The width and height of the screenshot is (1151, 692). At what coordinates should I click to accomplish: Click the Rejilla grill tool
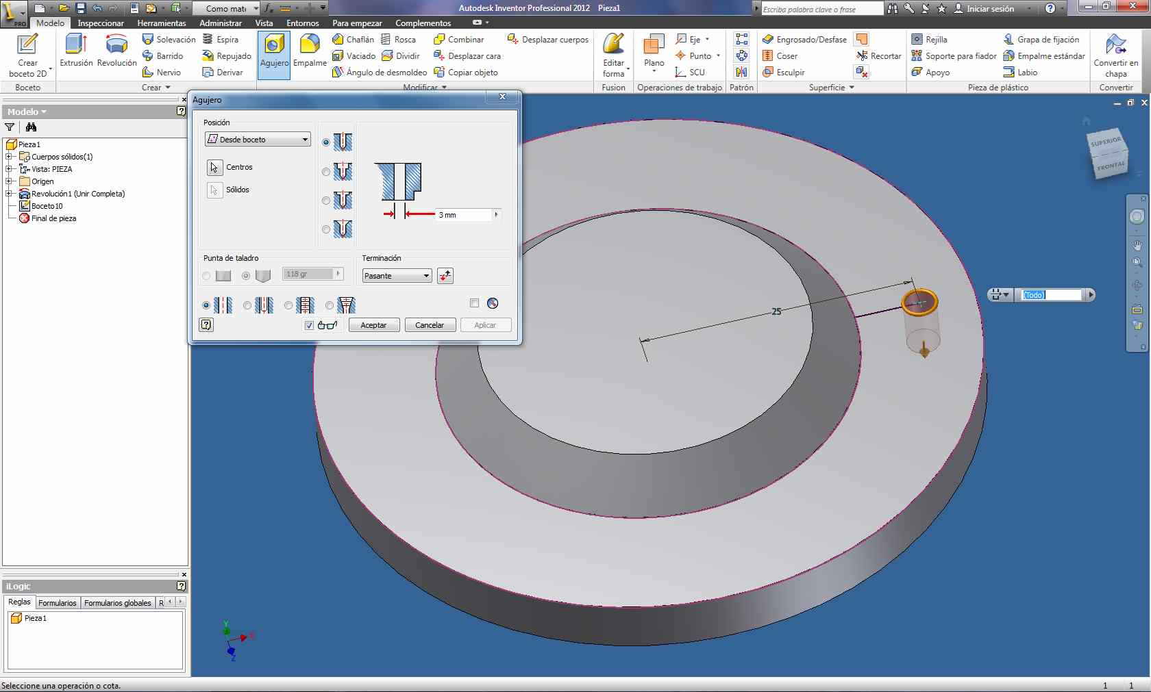pos(929,40)
